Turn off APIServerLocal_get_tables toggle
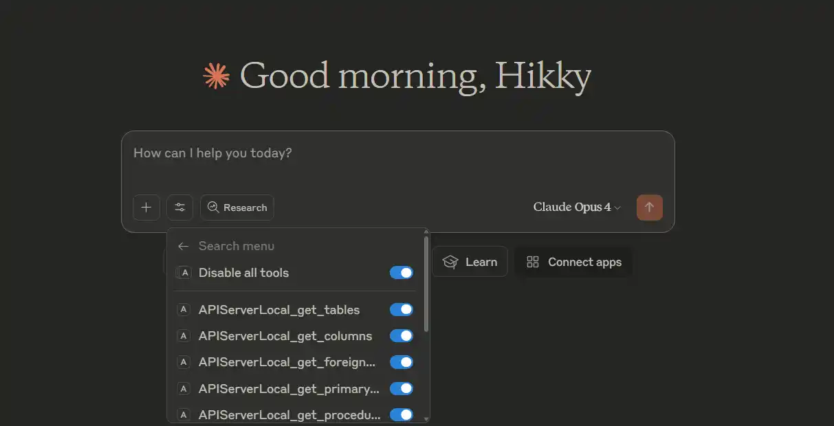834x426 pixels. (x=402, y=310)
